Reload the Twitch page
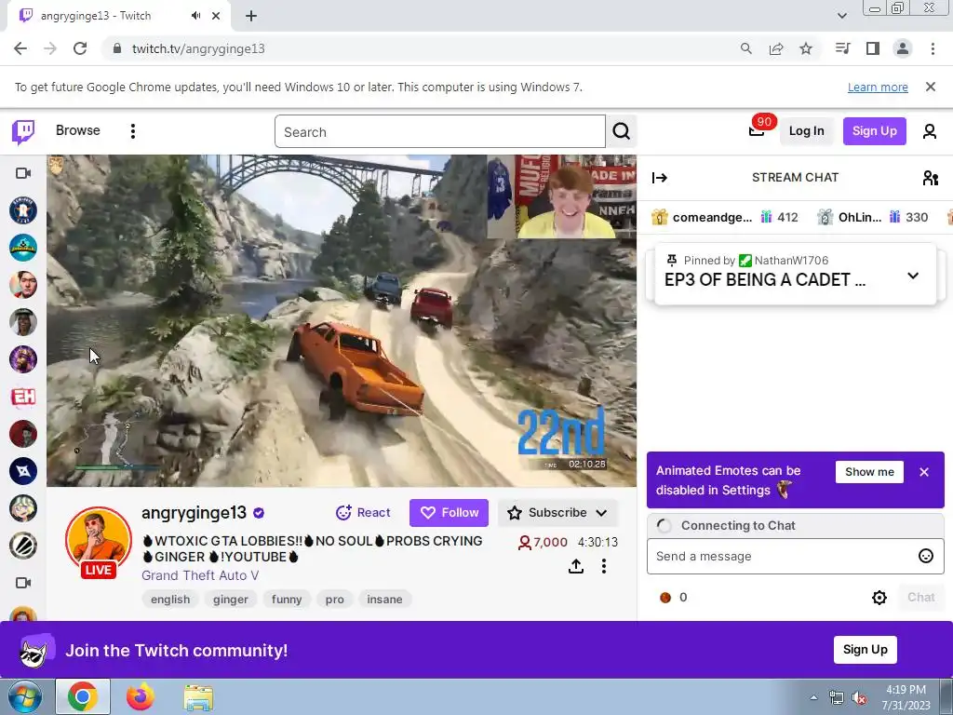 point(80,48)
